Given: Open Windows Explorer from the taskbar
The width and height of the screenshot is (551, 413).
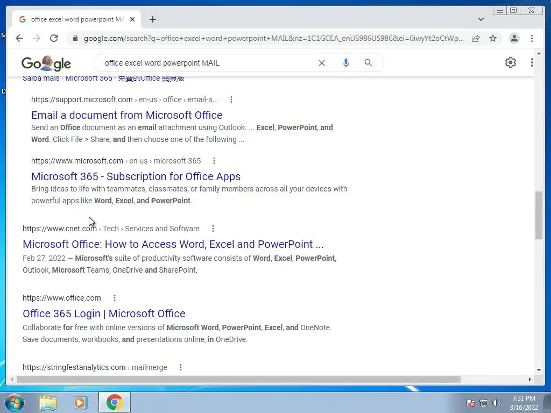Looking at the screenshot, I should (x=48, y=402).
